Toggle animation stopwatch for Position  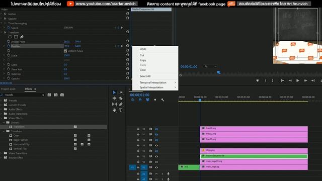tap(9, 46)
